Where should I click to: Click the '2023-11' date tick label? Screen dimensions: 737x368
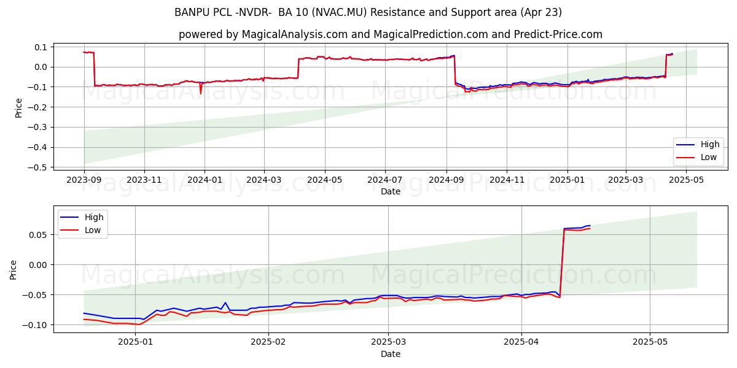coord(144,181)
